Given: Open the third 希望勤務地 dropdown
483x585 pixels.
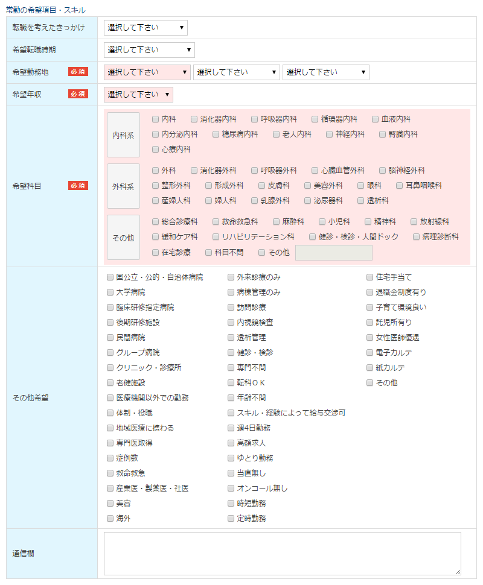Looking at the screenshot, I should coord(325,72).
